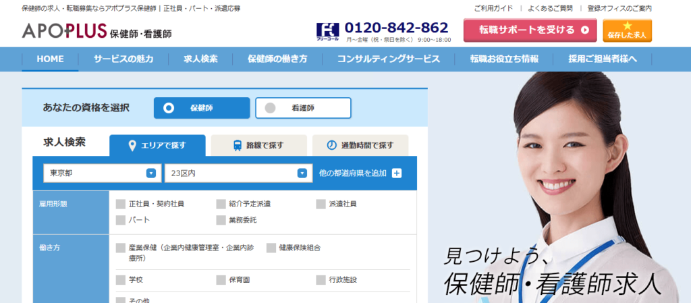Open the 求人検索 navigation menu item
The image size is (691, 303).
point(200,59)
